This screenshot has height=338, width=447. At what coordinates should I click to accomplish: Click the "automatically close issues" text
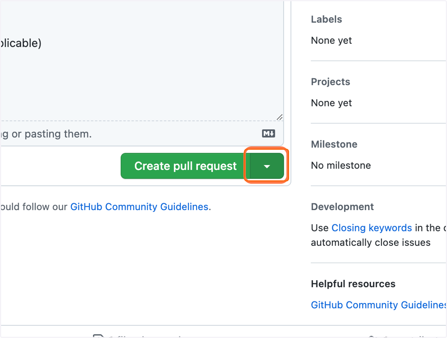pyautogui.click(x=371, y=243)
